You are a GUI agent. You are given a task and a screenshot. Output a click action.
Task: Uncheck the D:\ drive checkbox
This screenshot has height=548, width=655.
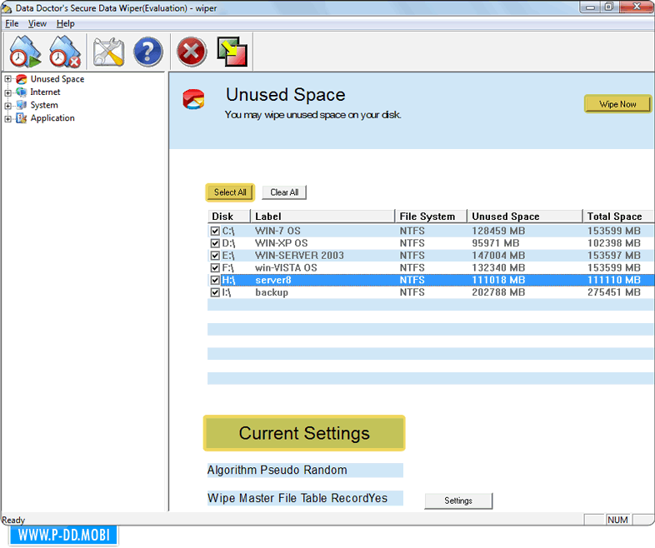(x=215, y=243)
